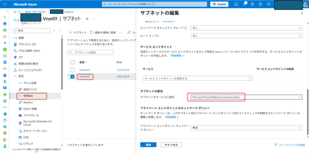Viewport: 309px width, 154px height.
Task: Open the notifications bell showing 4 alerts
Action: 245,4
